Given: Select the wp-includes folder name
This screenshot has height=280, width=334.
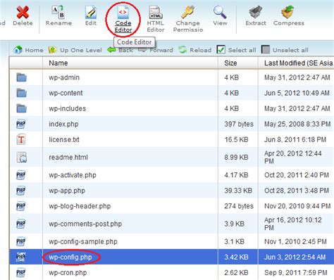Looking at the screenshot, I should pyautogui.click(x=68, y=108).
